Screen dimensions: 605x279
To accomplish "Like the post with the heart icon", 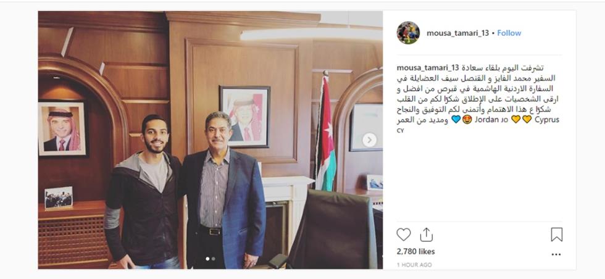I will tap(404, 235).
